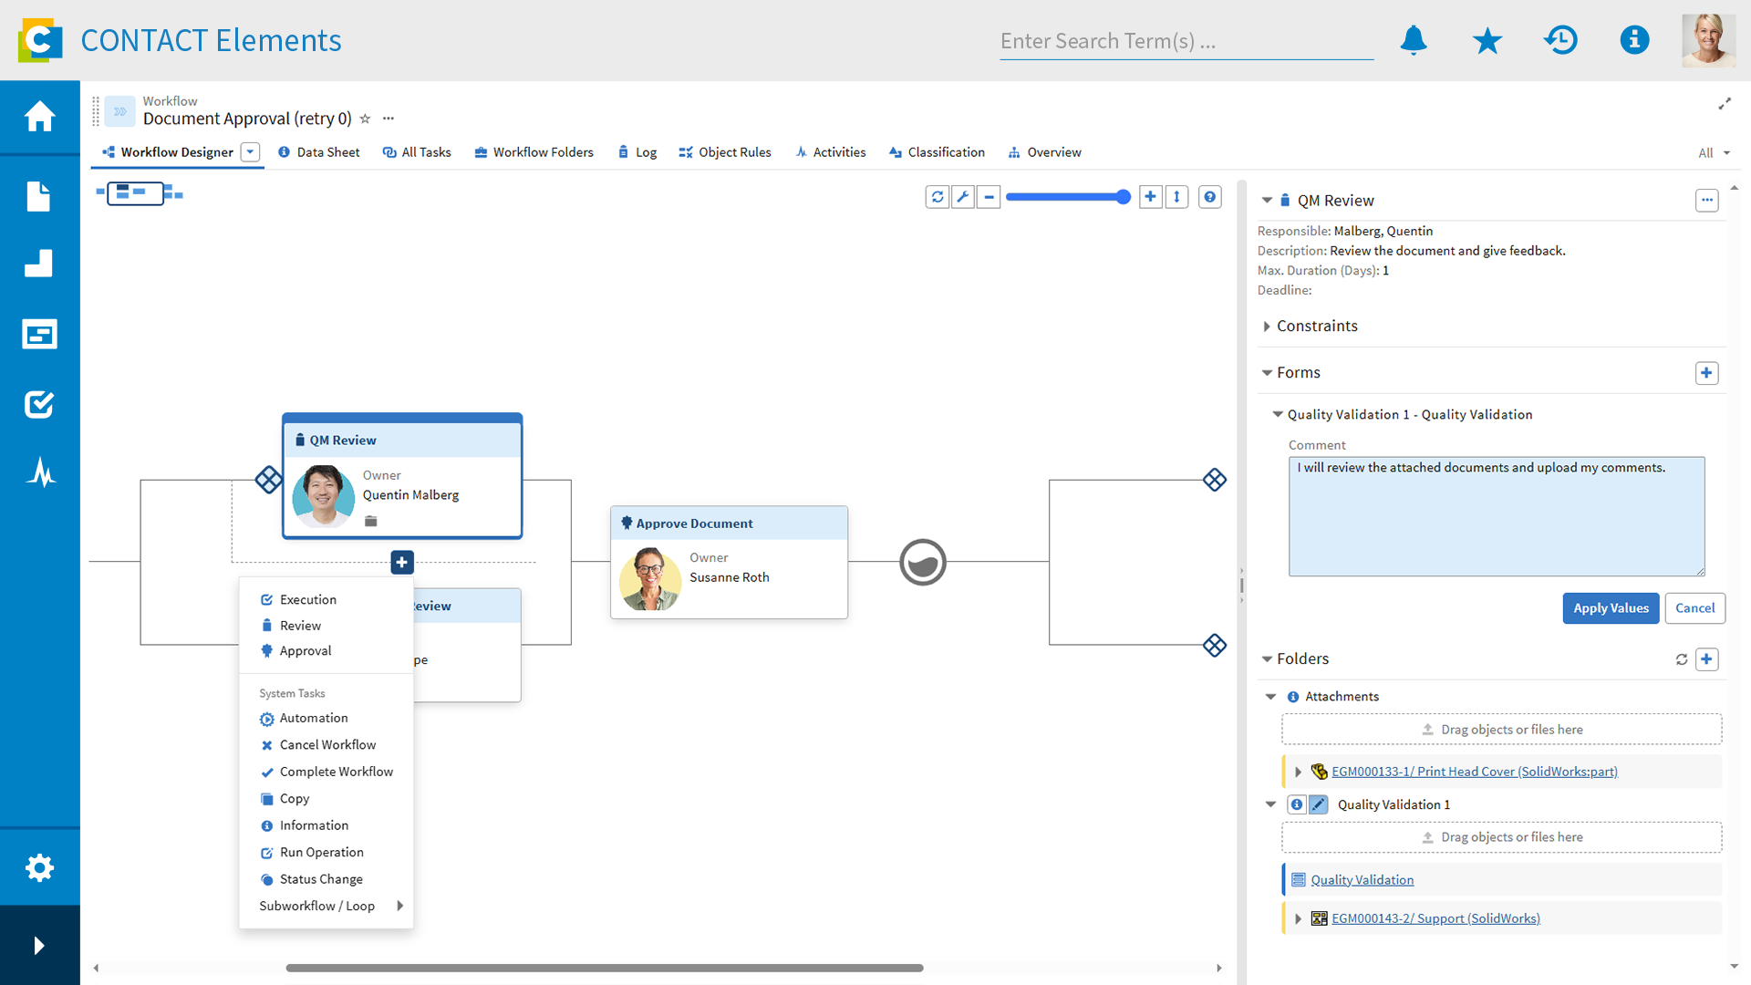Toggle edit pencil on Quality Validation 1
This screenshot has height=985, width=1751.
point(1318,804)
